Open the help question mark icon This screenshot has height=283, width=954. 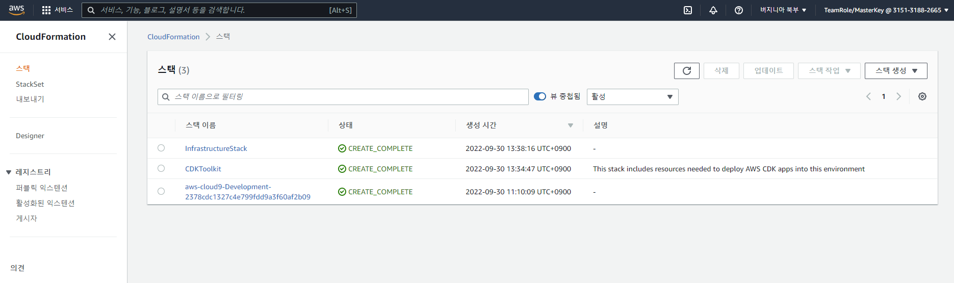click(x=739, y=10)
